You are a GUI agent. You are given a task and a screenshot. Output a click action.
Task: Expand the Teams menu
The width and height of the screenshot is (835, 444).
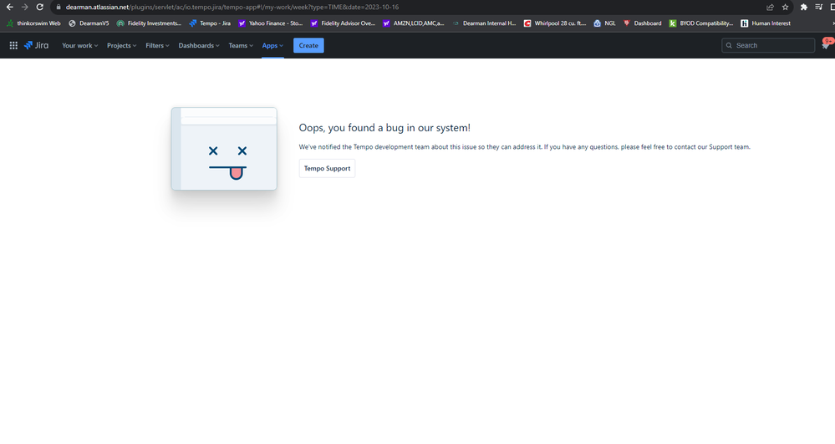[241, 45]
